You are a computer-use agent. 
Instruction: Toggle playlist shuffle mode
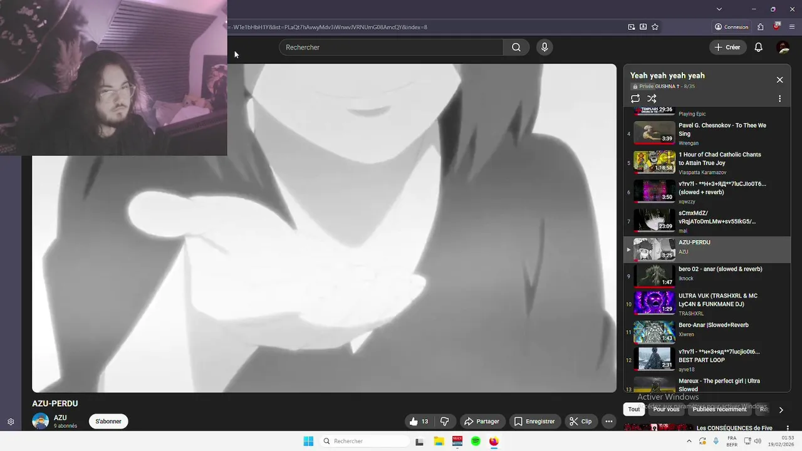pos(652,98)
